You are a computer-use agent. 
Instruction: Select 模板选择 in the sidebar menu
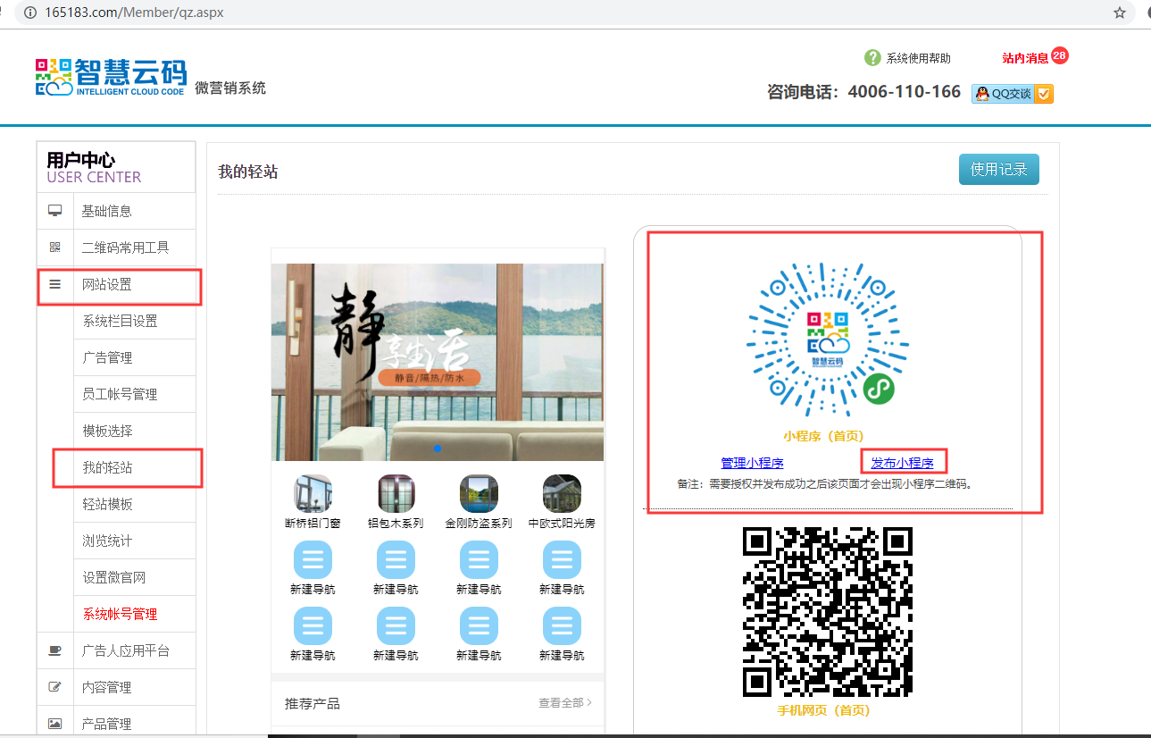coord(108,432)
